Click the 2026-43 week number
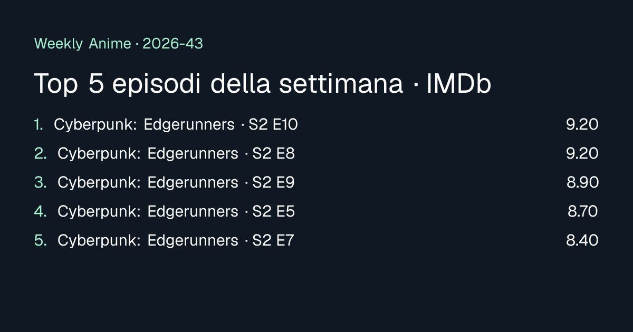Image resolution: width=633 pixels, height=332 pixels. [x=172, y=44]
